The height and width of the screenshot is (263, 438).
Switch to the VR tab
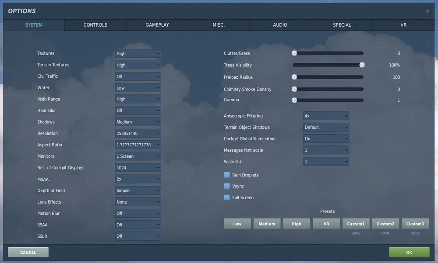click(403, 25)
